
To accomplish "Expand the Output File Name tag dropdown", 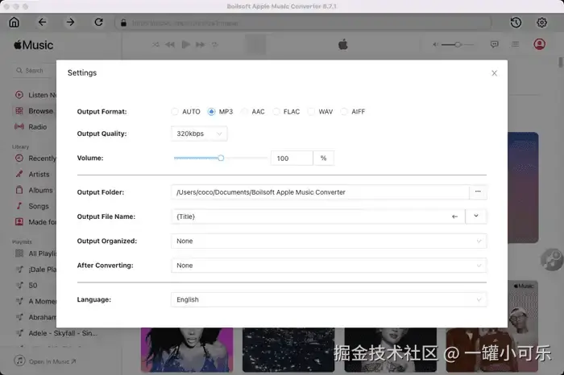I will pos(476,216).
